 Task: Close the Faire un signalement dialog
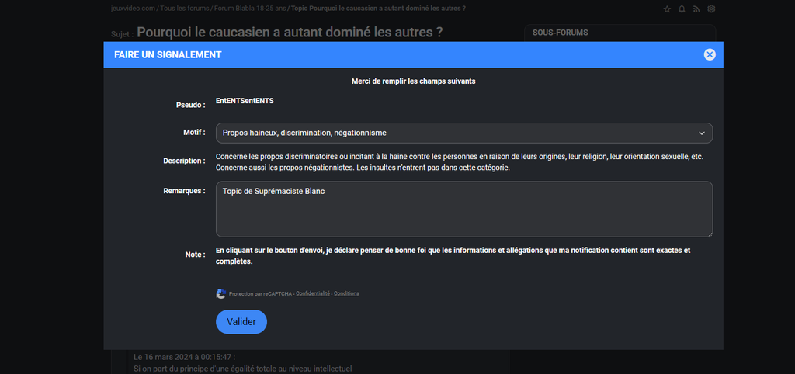coord(709,54)
